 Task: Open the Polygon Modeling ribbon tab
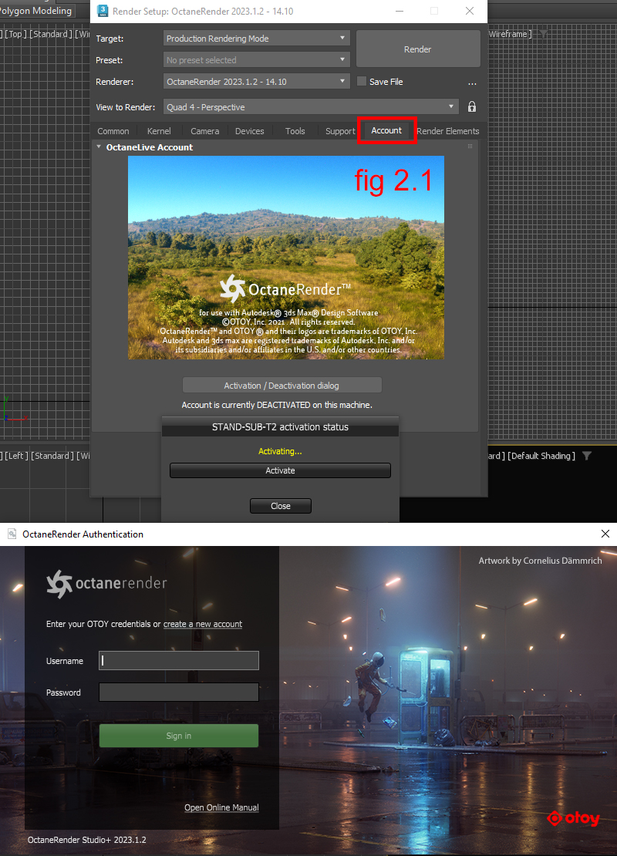(35, 10)
